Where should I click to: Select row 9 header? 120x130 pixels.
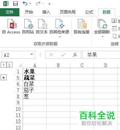(x=18, y=102)
